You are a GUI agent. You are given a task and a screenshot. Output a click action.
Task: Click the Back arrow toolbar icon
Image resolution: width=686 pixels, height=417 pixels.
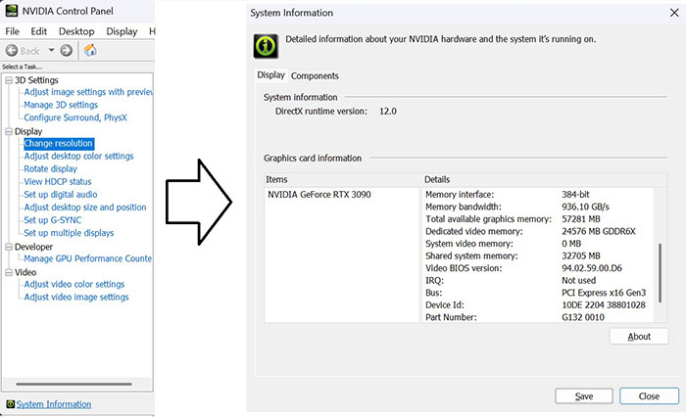(x=12, y=51)
